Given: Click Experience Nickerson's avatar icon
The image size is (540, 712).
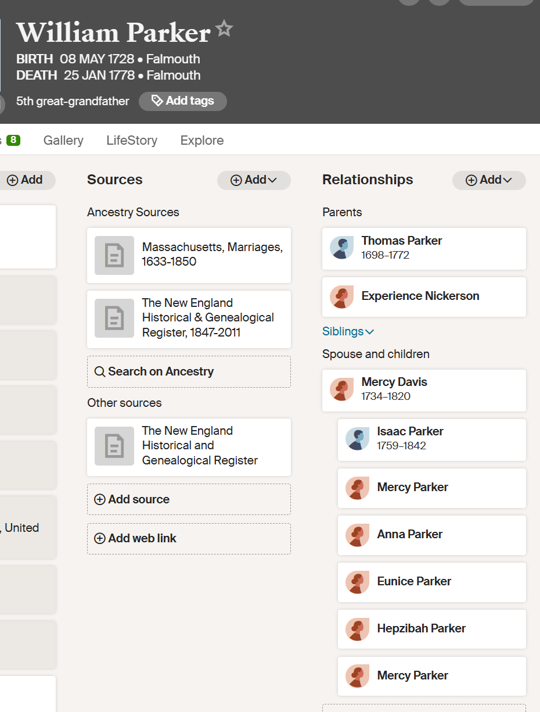Looking at the screenshot, I should pos(341,297).
